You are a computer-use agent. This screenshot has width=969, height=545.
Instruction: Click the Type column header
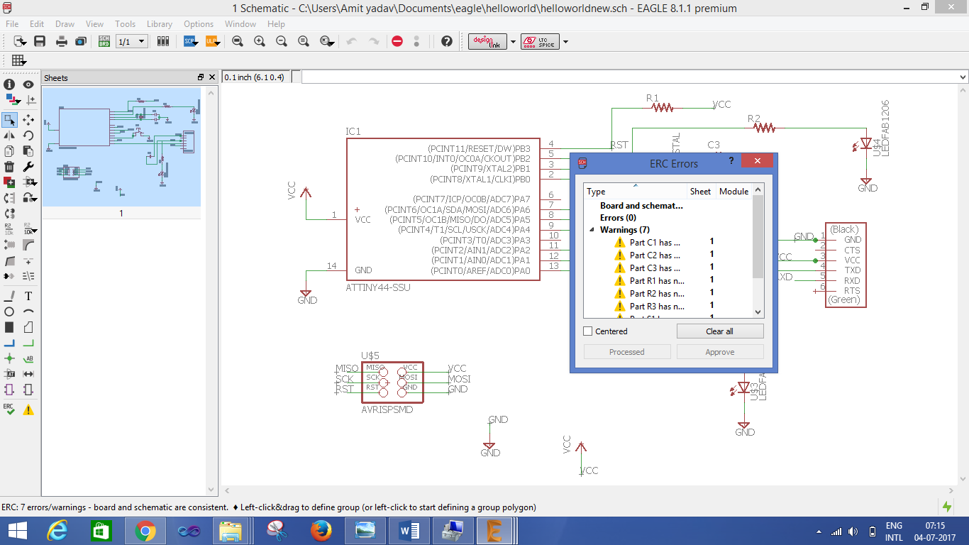pos(636,191)
